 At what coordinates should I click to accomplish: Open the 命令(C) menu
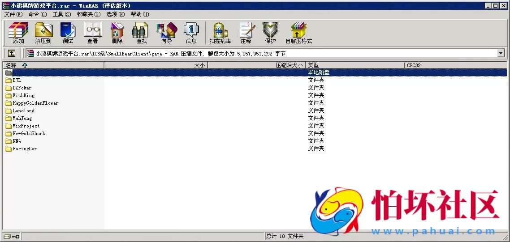pyautogui.click(x=38, y=14)
